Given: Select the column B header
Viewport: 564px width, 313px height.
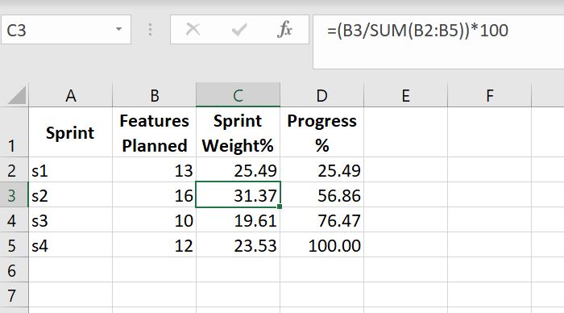Looking at the screenshot, I should click(155, 95).
